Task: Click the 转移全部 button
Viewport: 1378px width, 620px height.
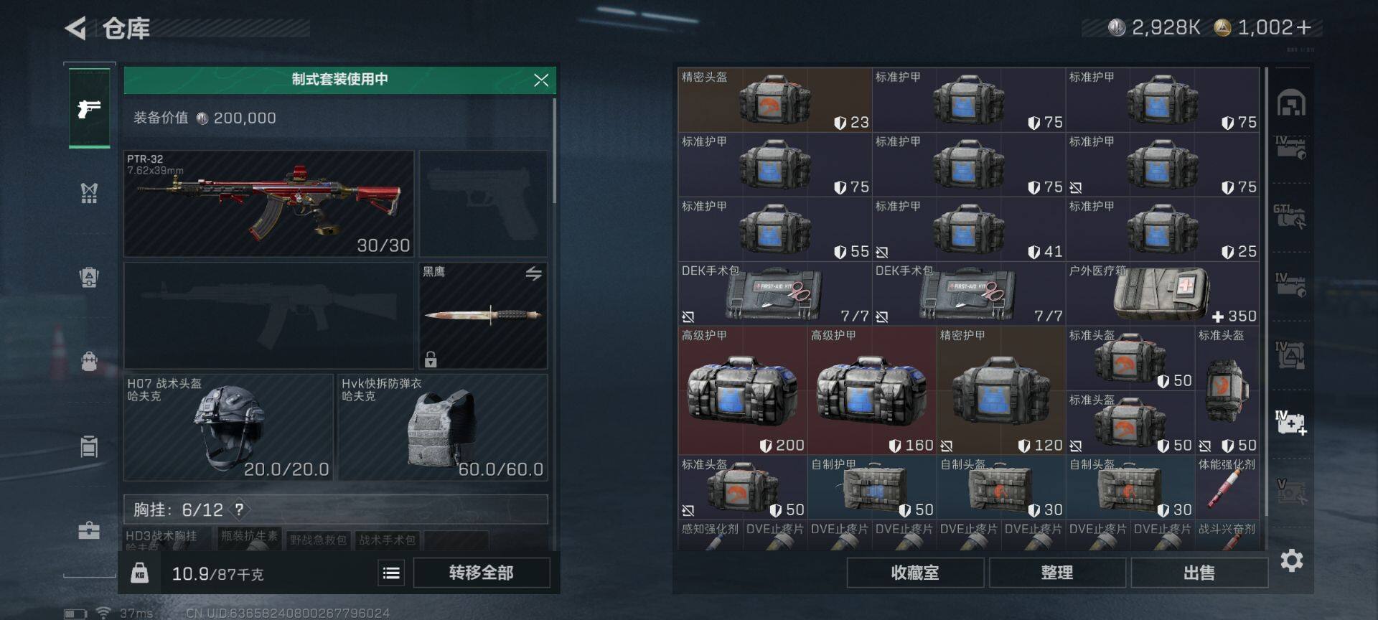Action: click(482, 573)
